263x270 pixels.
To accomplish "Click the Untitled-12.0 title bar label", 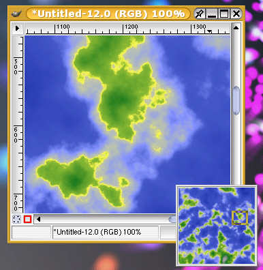I will point(108,14).
